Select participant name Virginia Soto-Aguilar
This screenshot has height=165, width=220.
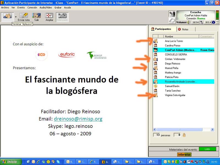pyautogui.click(x=175, y=95)
